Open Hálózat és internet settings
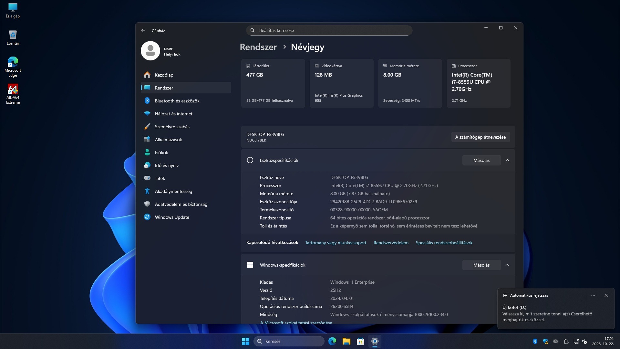 coord(173,114)
